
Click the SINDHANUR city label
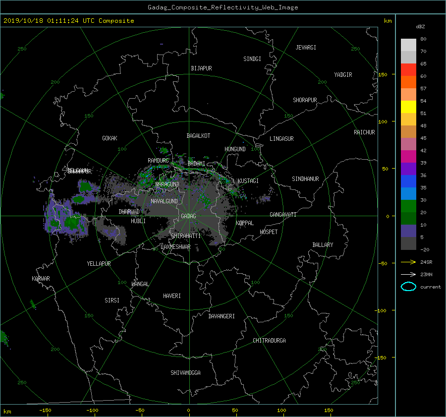coord(305,179)
